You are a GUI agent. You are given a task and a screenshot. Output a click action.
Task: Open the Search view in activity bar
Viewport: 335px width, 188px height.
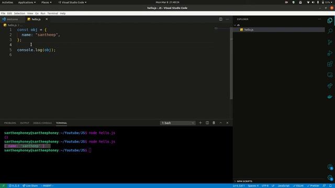point(330,31)
